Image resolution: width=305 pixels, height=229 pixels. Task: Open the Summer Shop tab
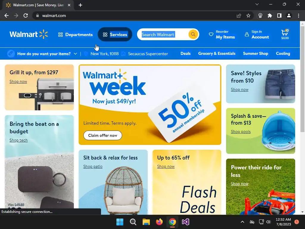[x=255, y=54]
